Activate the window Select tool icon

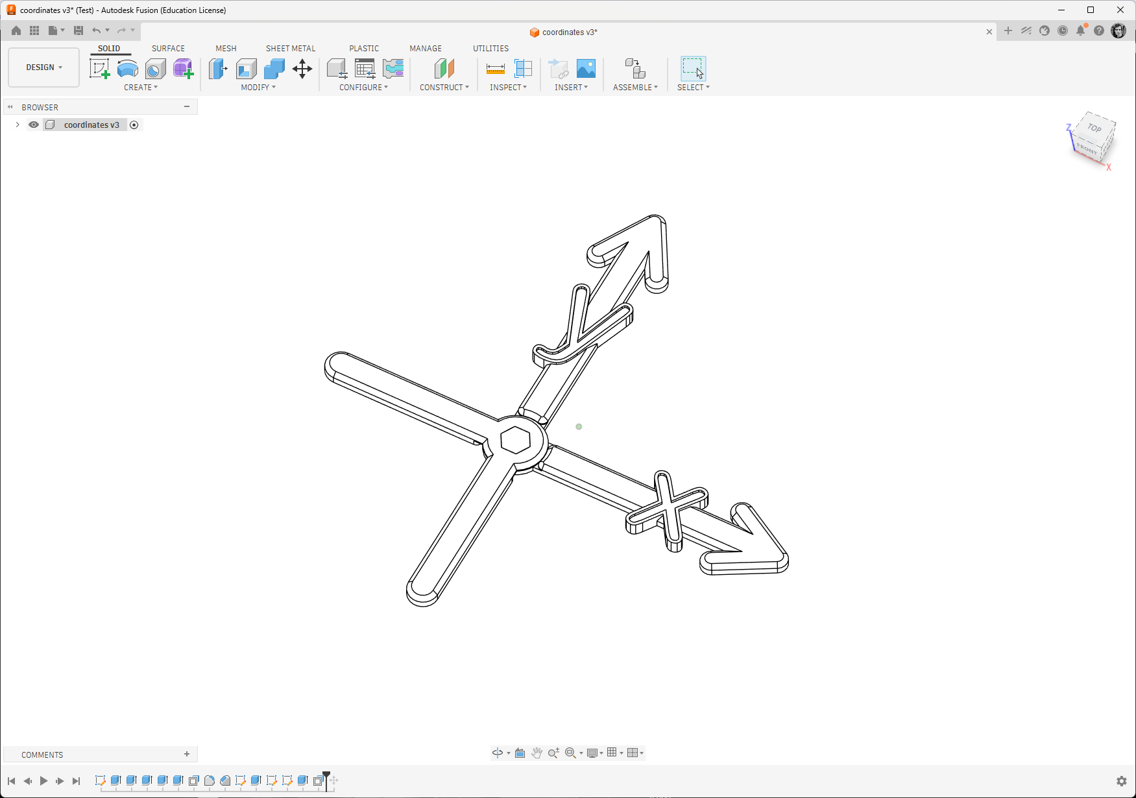point(693,69)
